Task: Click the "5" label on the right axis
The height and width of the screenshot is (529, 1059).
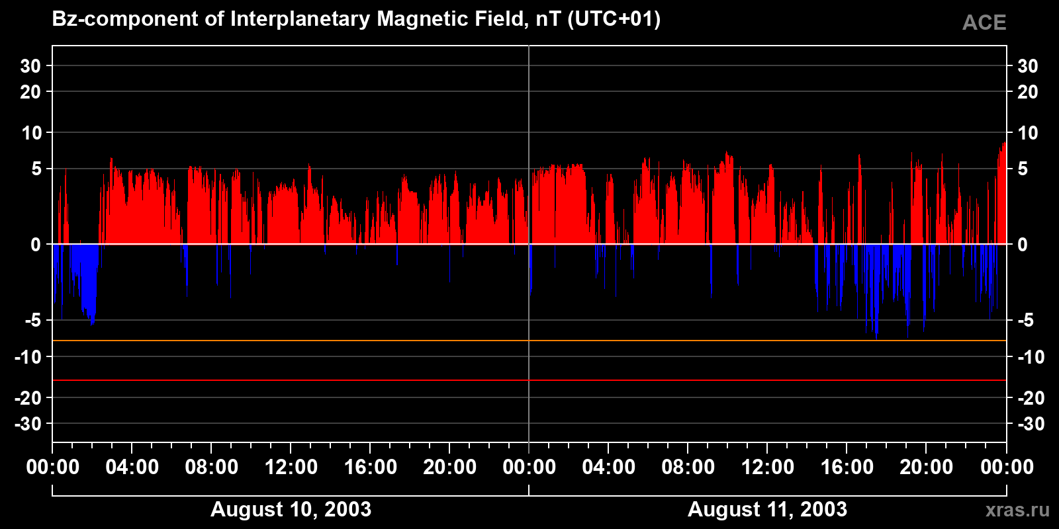Action: coord(1023,169)
